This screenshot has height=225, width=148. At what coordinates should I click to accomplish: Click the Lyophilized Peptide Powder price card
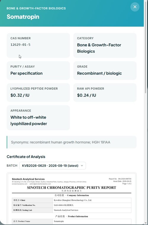pos(38,92)
